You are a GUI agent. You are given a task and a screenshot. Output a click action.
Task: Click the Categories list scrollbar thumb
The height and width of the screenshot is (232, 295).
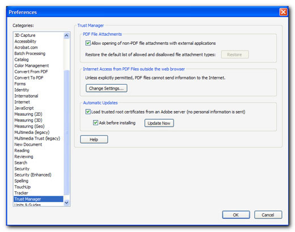pos(66,132)
